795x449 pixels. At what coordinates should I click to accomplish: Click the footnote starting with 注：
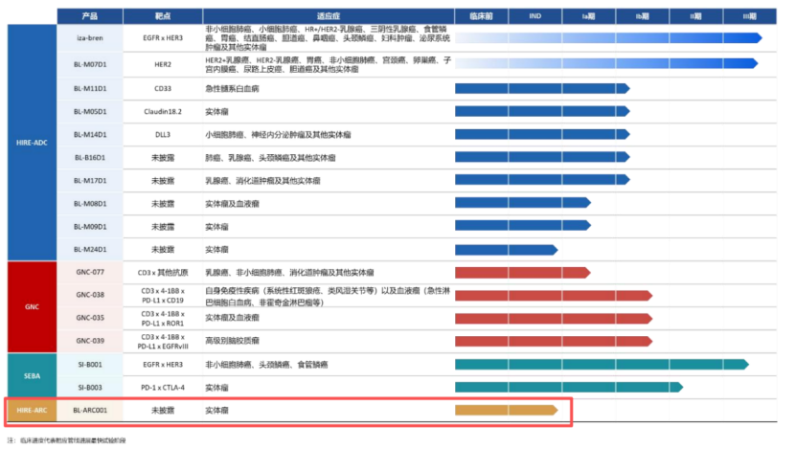(x=66, y=440)
